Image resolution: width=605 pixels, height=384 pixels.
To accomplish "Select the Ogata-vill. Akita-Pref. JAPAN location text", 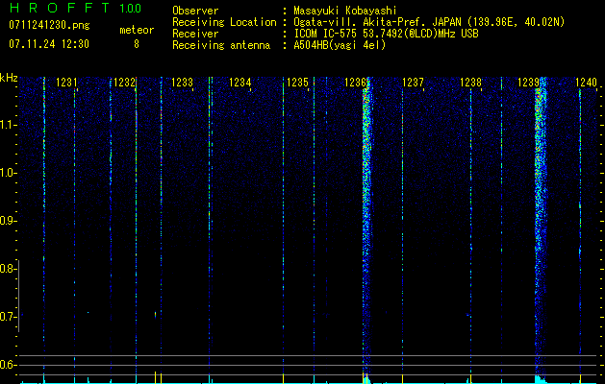I will (429, 22).
